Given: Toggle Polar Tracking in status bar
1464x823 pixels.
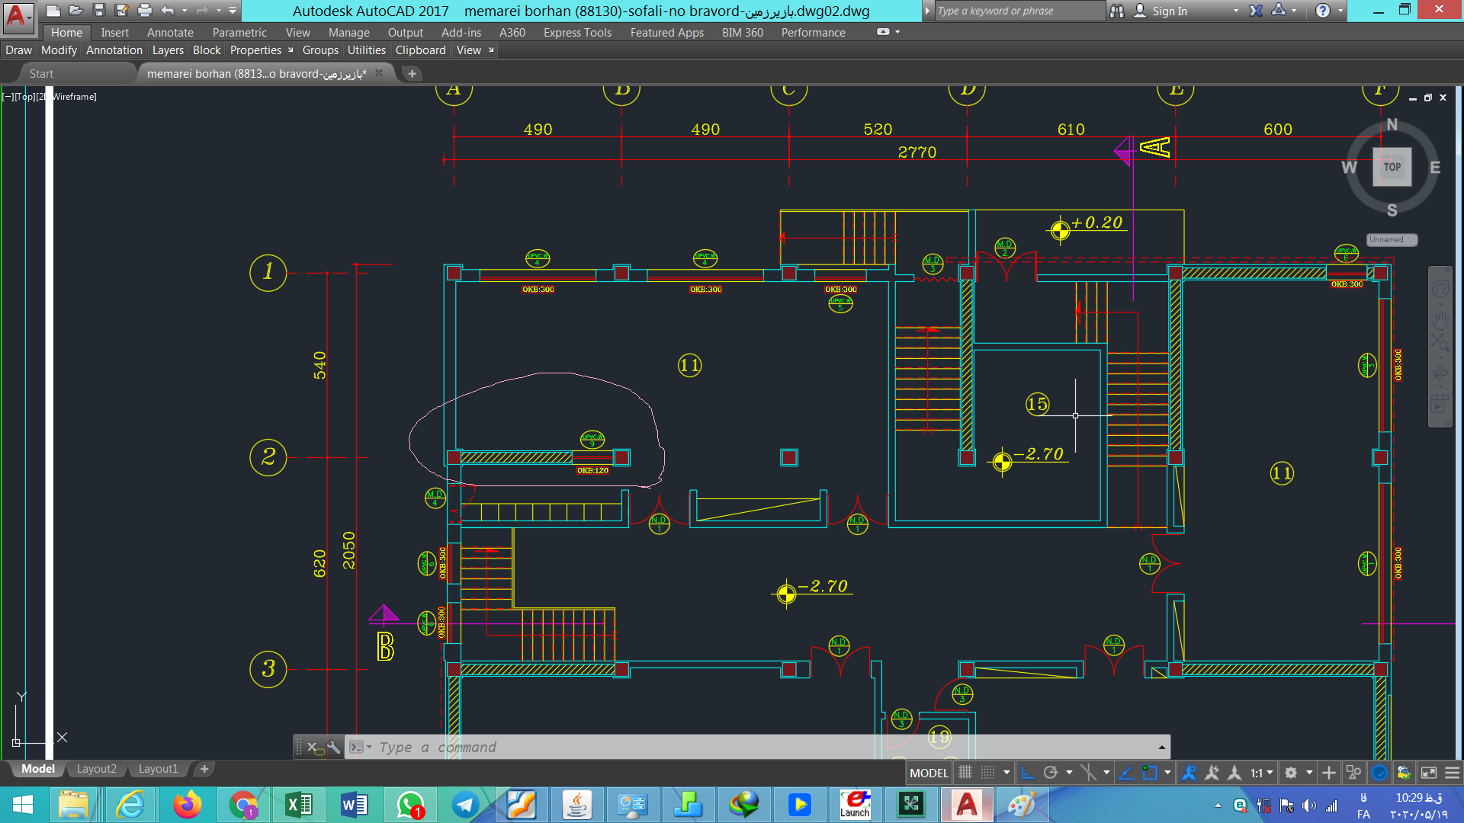Looking at the screenshot, I should coord(1051,773).
